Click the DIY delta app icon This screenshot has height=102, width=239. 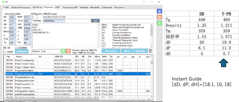pos(3,2)
